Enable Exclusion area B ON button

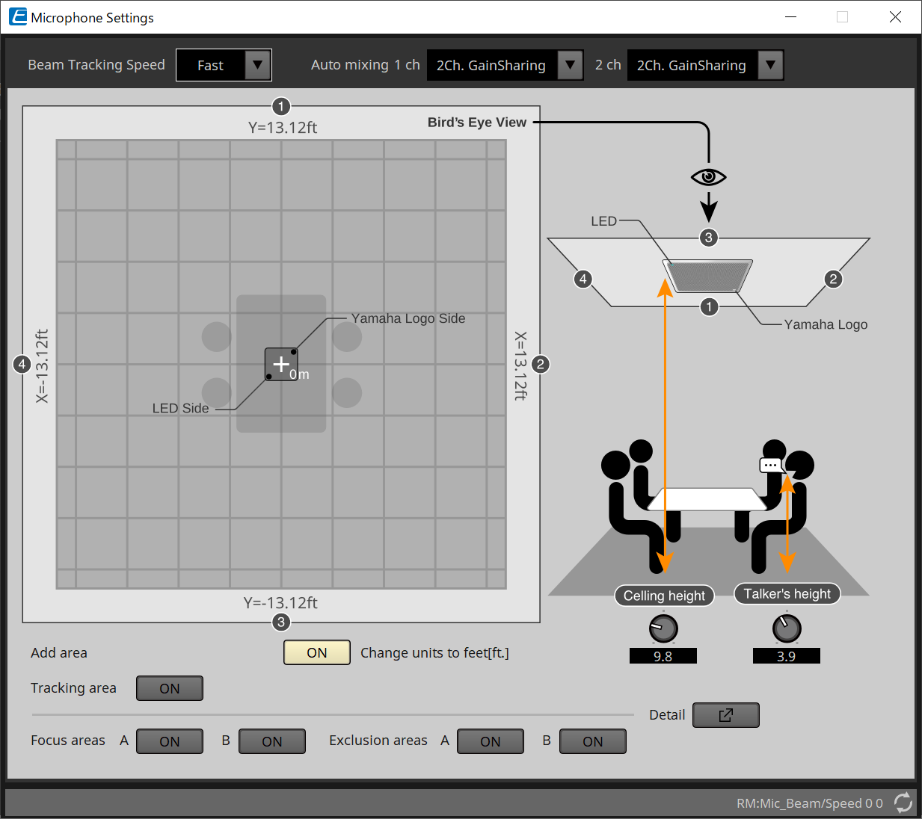pos(592,741)
